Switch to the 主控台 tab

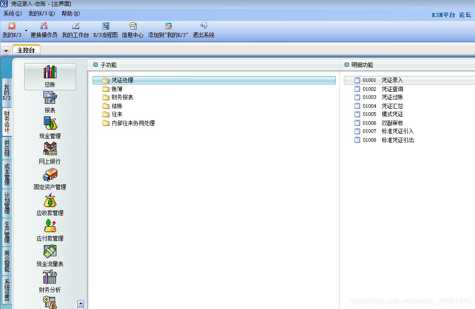pos(26,50)
